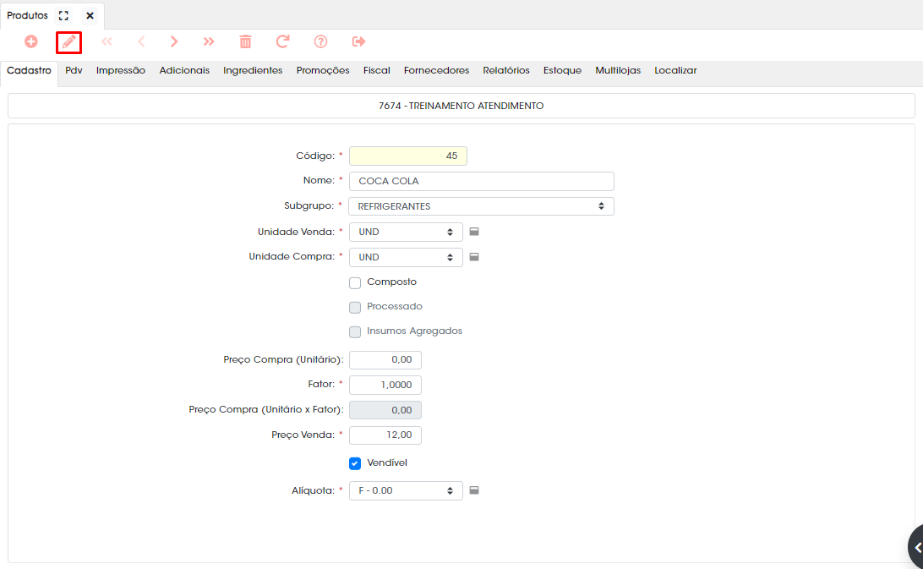Click the refresh reload icon
The width and height of the screenshot is (923, 569).
coord(282,41)
